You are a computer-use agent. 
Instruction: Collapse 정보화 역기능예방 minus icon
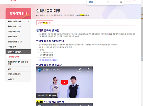pyautogui.click(x=29, y=52)
